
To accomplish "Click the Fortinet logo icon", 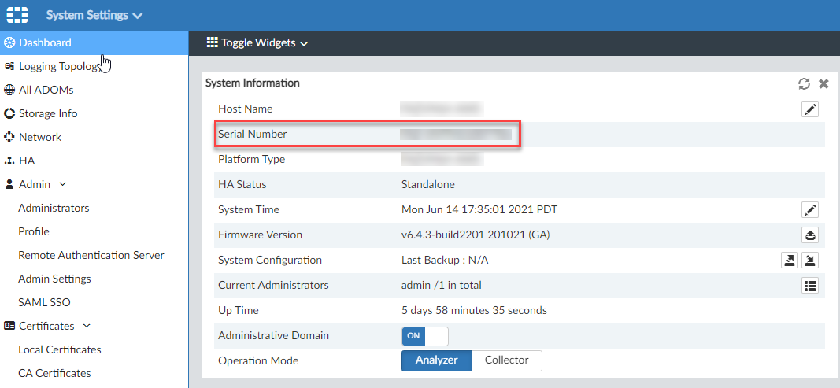I will 17,15.
